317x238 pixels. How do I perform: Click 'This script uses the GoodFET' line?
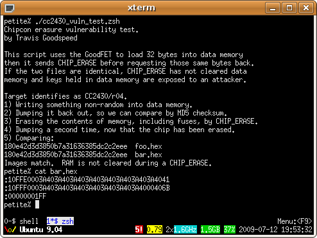point(123,55)
